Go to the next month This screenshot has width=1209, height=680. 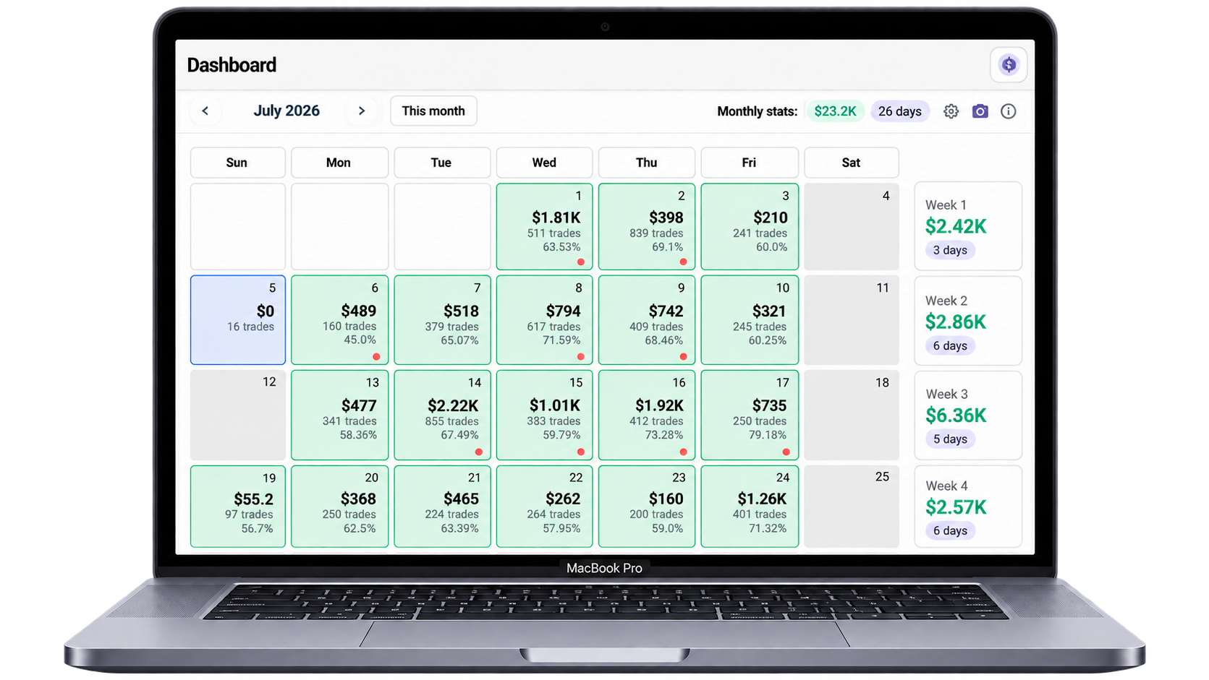(362, 111)
